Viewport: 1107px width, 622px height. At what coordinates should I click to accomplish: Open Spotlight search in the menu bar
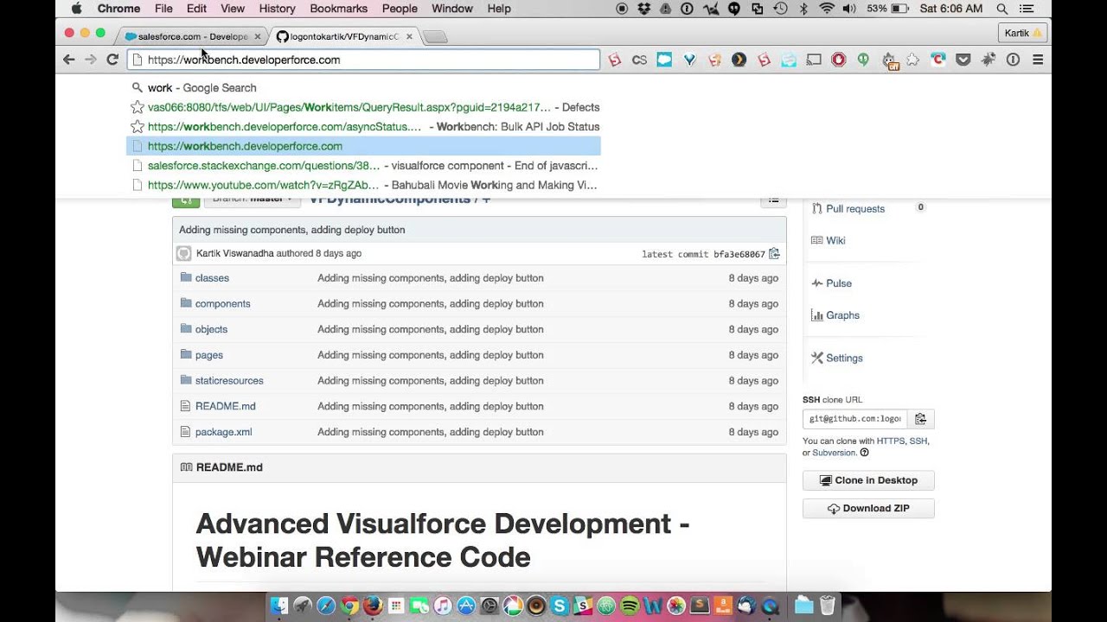[1001, 9]
